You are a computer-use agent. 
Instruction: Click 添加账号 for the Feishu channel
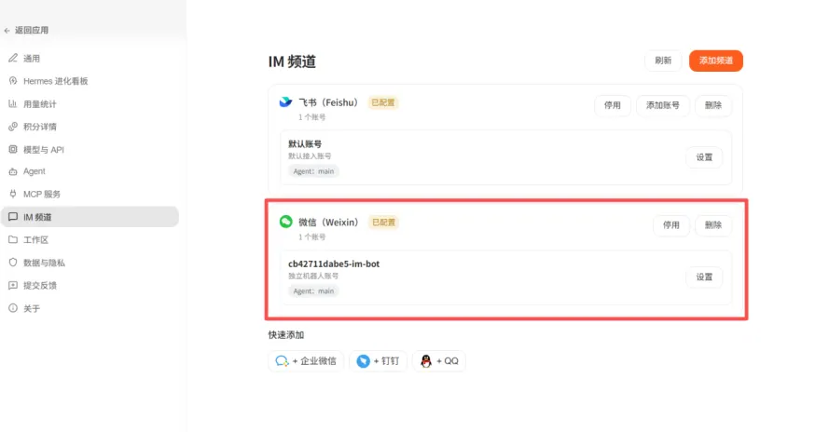663,105
